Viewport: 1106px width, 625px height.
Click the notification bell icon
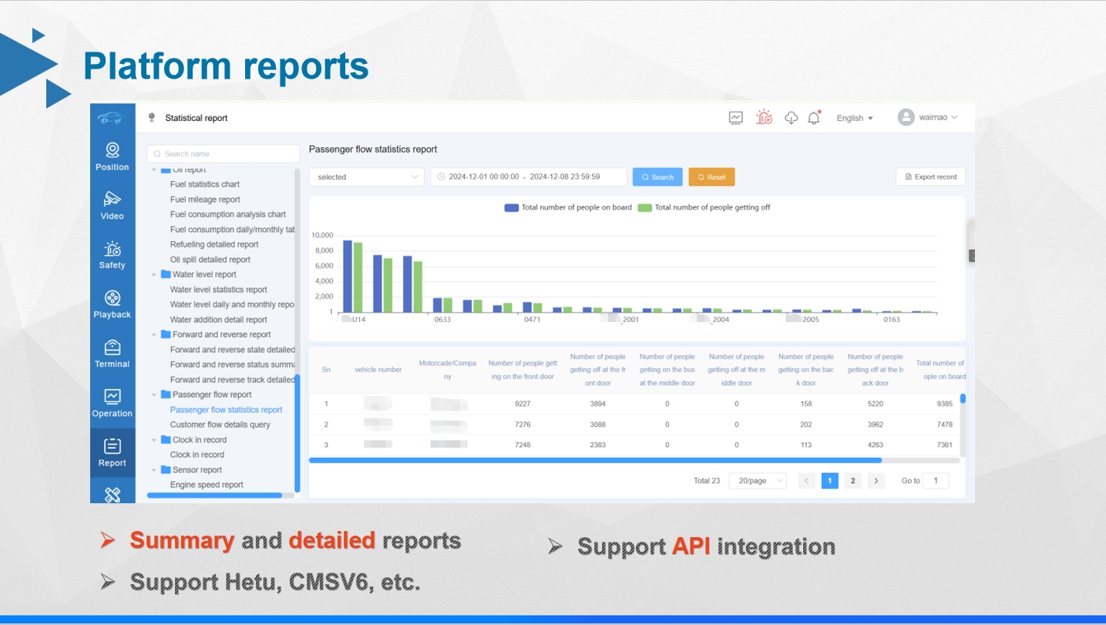coord(813,118)
